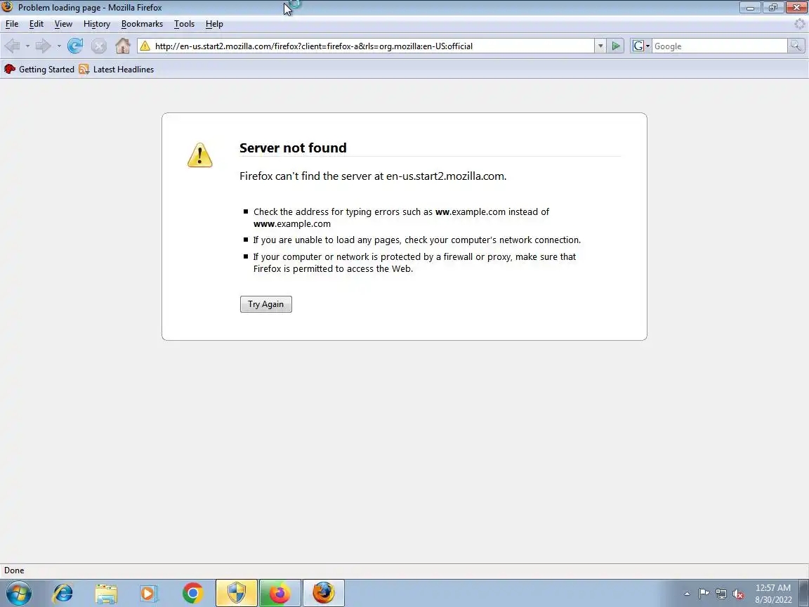Switch to the security shield taskbar window
This screenshot has width=809, height=607.
pos(236,593)
